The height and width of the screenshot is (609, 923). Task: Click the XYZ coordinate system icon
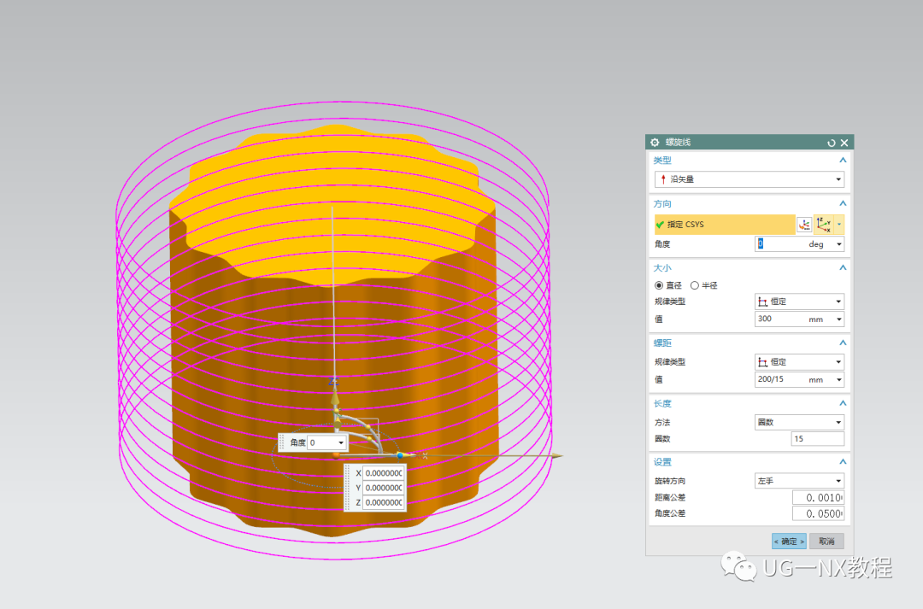pyautogui.click(x=824, y=224)
